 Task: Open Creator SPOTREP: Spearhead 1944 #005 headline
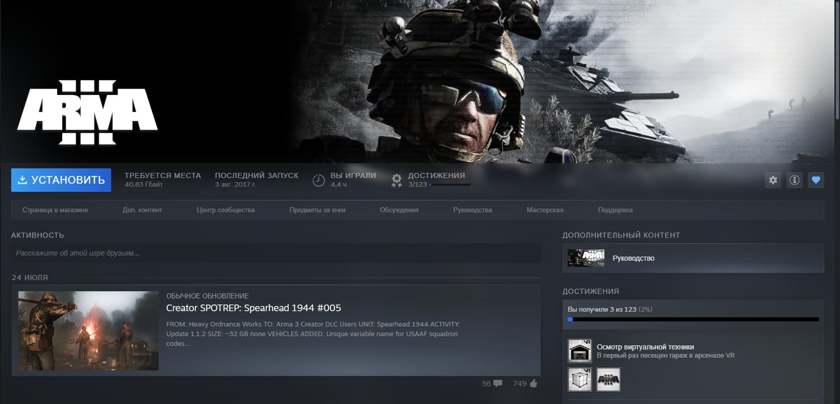pyautogui.click(x=253, y=308)
